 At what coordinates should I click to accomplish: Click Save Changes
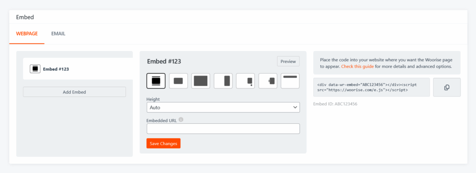coord(163,143)
